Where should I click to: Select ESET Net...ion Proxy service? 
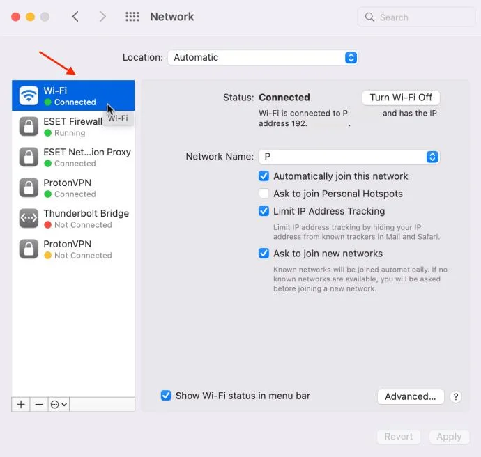tap(73, 157)
